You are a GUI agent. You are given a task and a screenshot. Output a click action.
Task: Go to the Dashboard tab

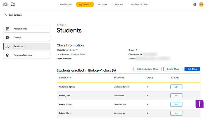tap(66, 4)
